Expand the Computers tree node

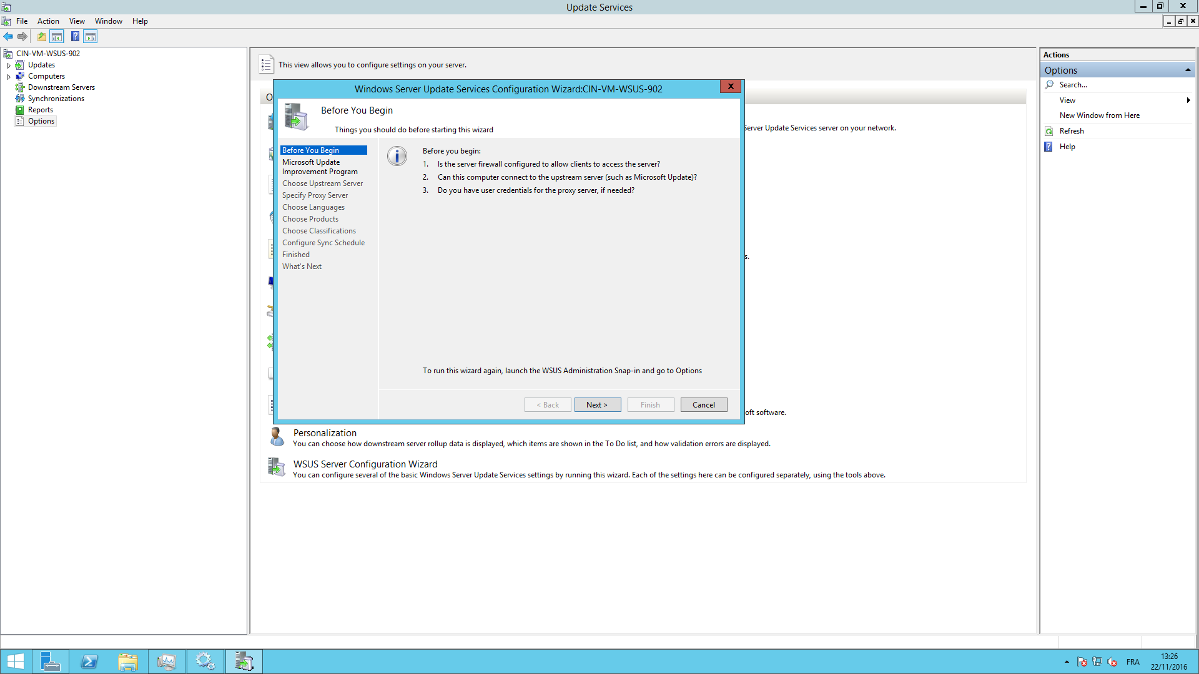pyautogui.click(x=9, y=76)
